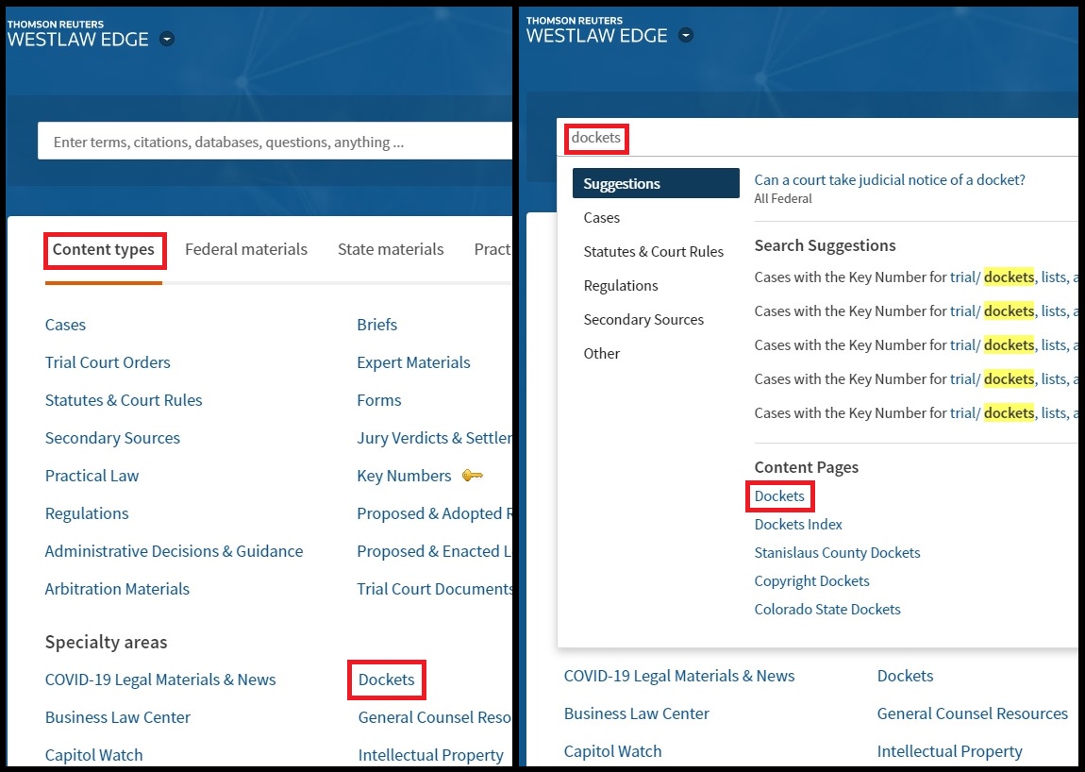
Task: Open the Westlaw Edge dropdown in left panel
Action: tap(167, 39)
